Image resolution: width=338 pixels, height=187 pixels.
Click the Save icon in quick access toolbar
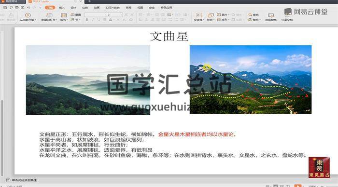pos(5,8)
